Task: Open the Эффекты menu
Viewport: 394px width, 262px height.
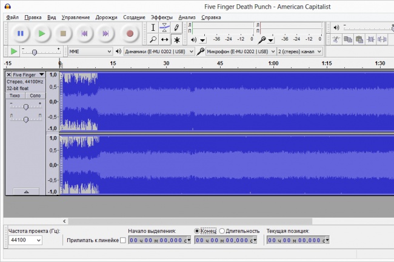Action: pyautogui.click(x=162, y=18)
